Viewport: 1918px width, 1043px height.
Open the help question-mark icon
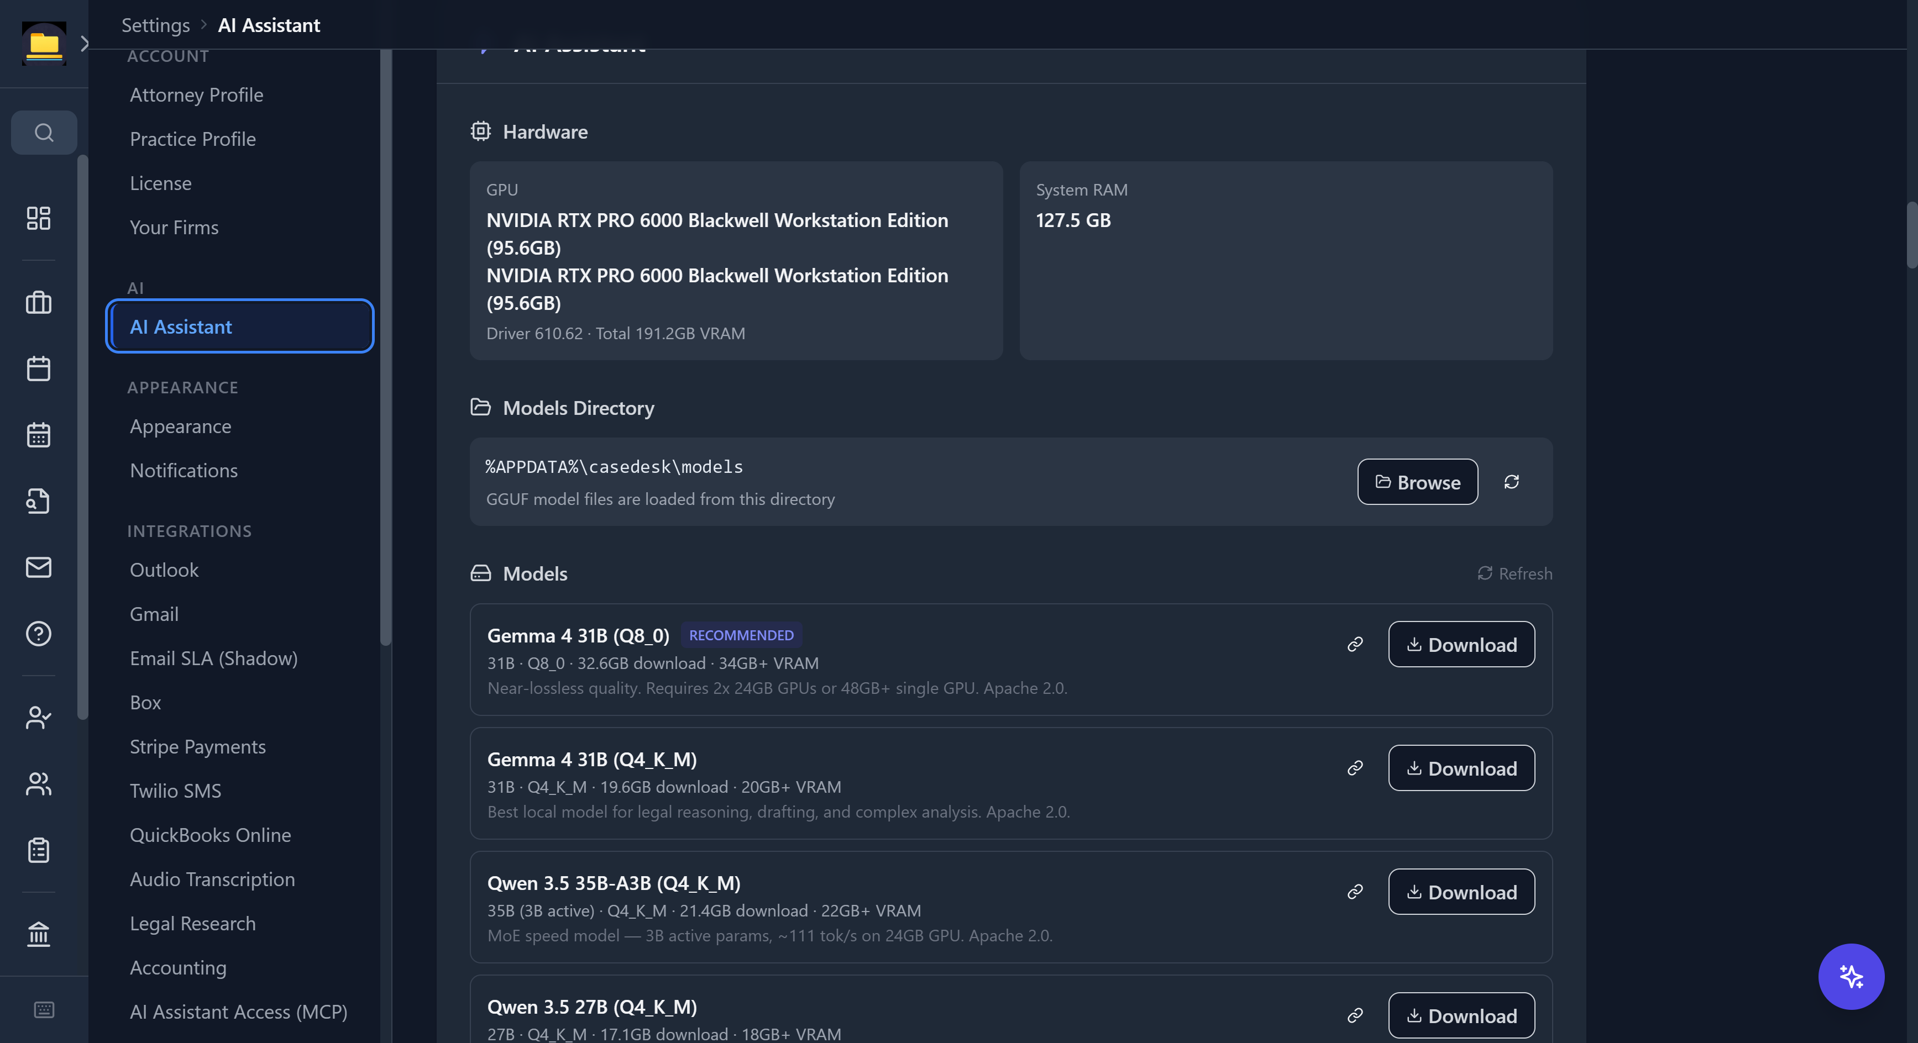(39, 633)
